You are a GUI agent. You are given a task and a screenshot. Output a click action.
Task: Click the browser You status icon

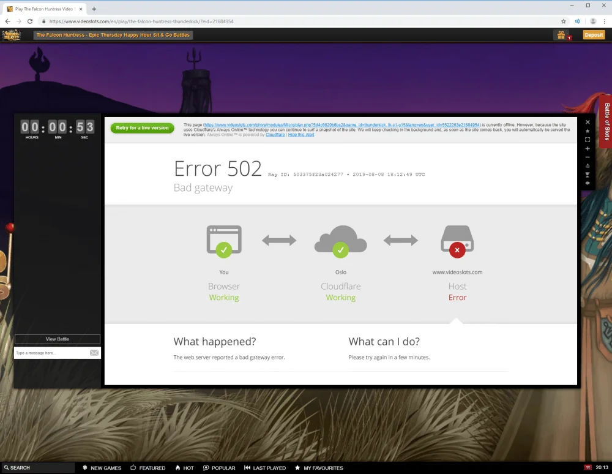pyautogui.click(x=223, y=241)
